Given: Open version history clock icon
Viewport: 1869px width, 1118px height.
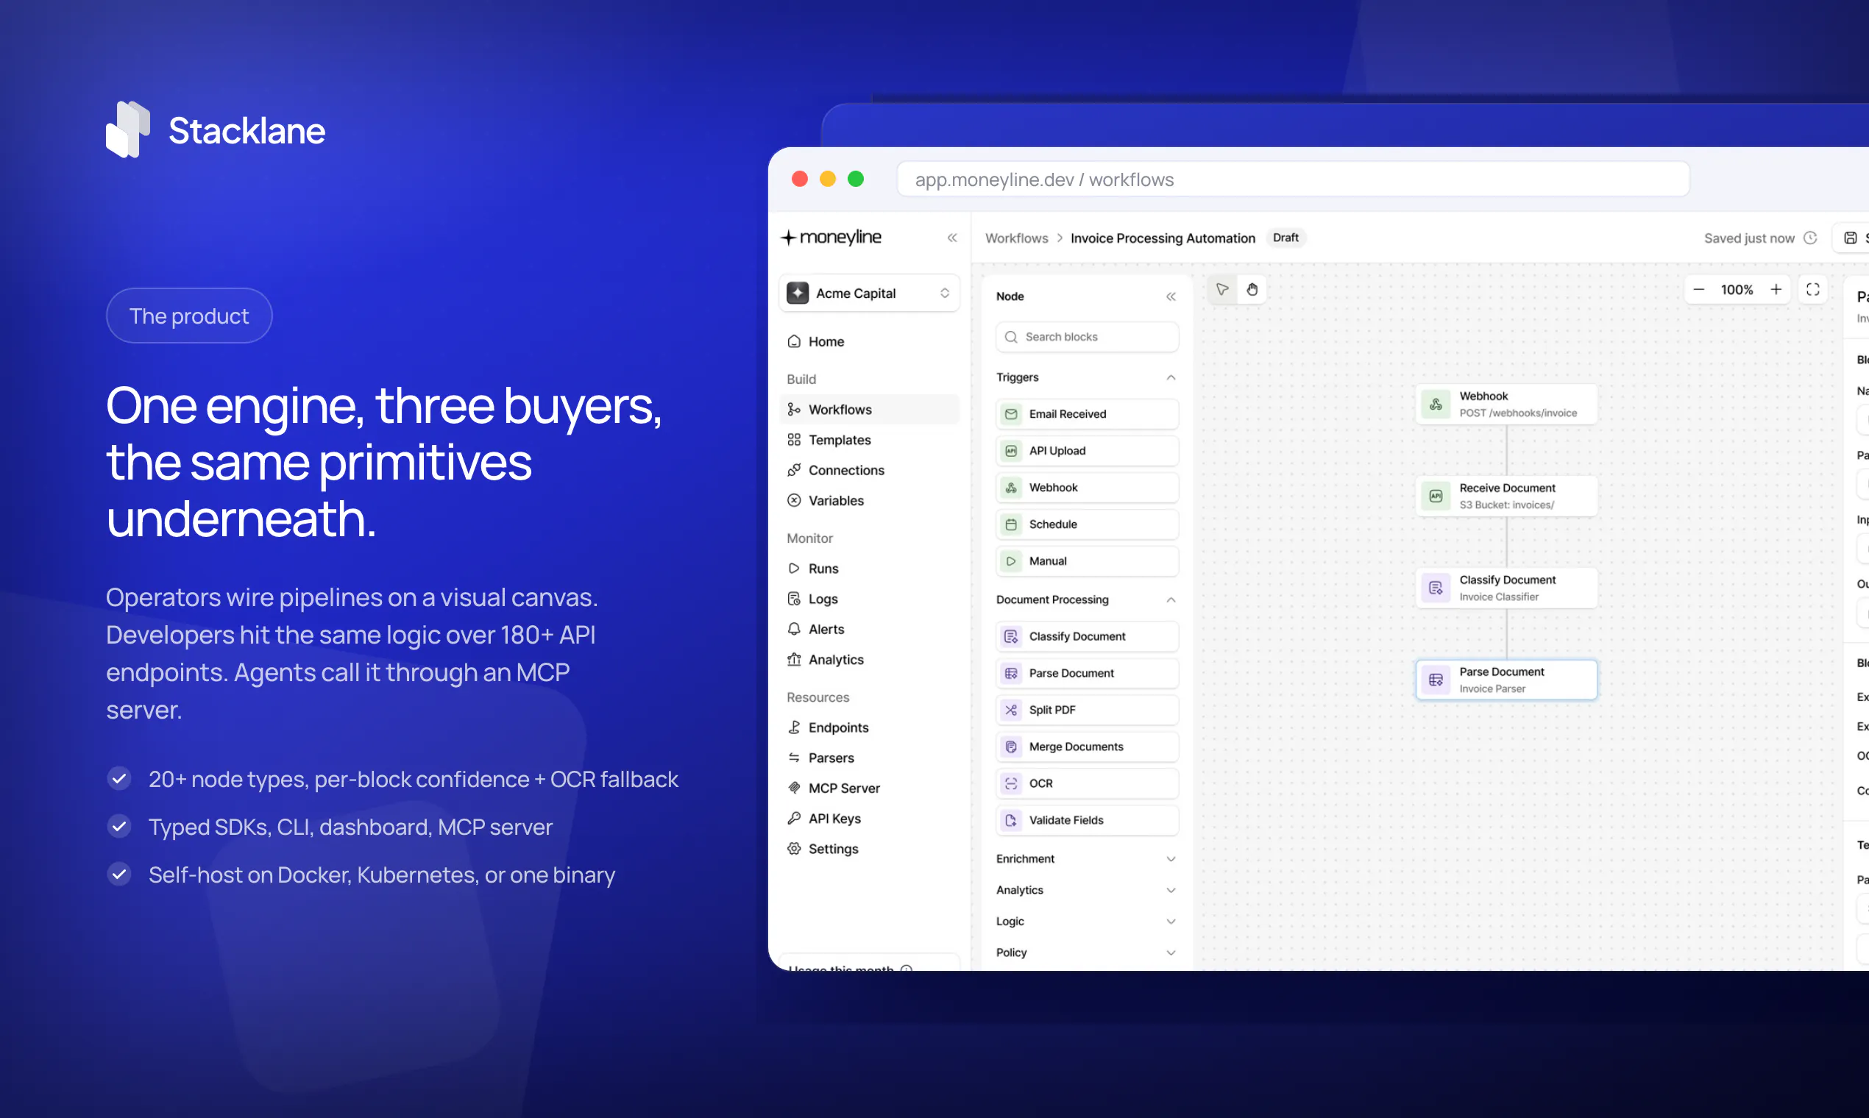Looking at the screenshot, I should pyautogui.click(x=1810, y=238).
